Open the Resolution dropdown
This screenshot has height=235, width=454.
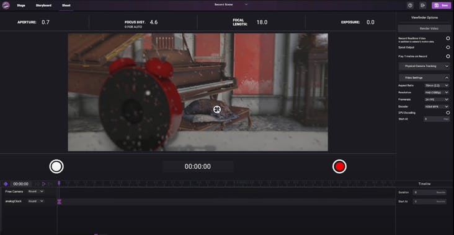437,92
